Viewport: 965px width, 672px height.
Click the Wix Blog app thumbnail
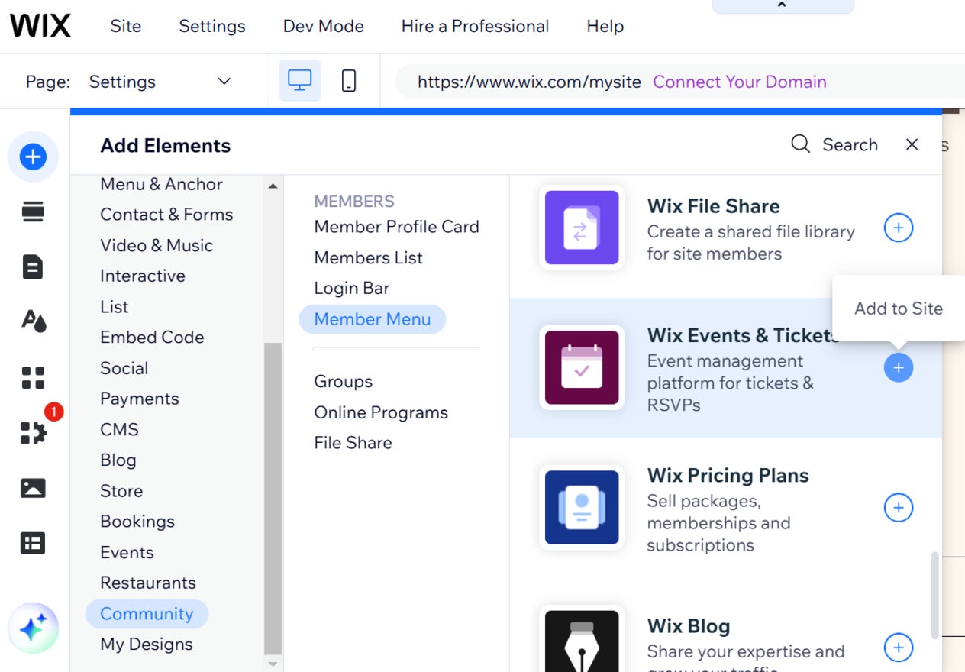(582, 640)
